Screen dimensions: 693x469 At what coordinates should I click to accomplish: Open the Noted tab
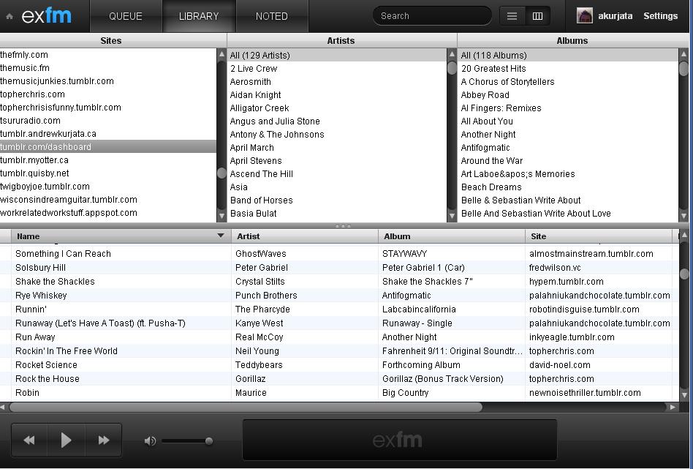[x=272, y=16]
